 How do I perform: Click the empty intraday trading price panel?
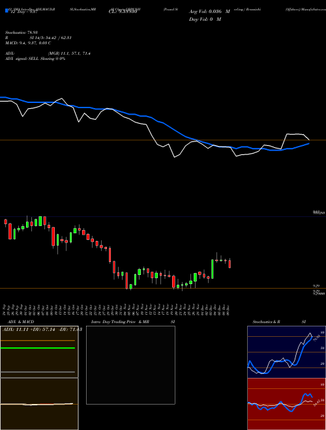[x=130, y=365]
